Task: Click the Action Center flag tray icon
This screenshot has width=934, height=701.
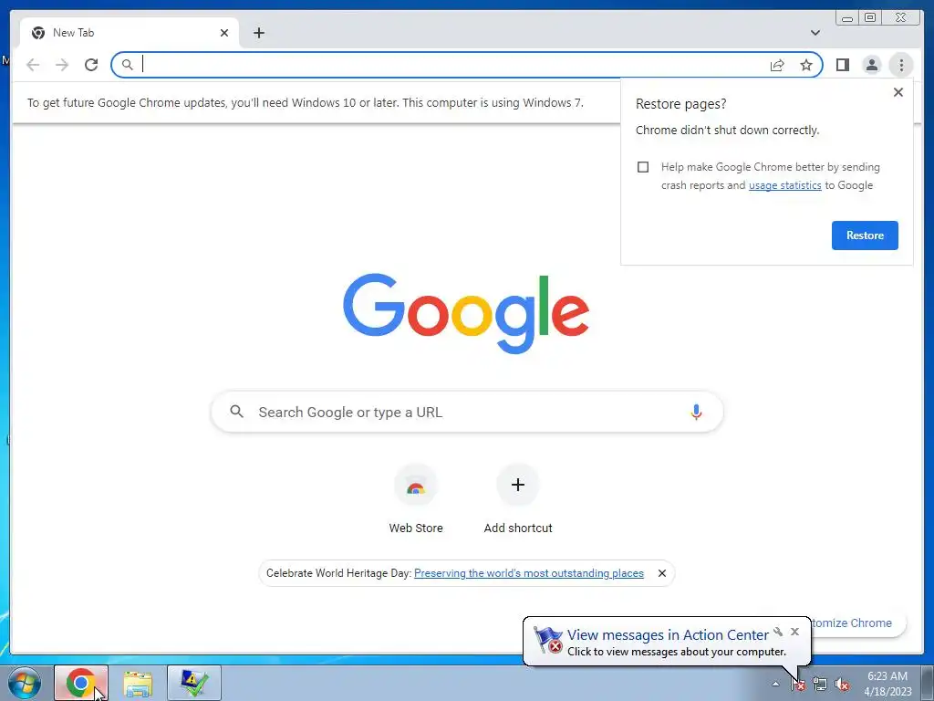Action: [797, 685]
